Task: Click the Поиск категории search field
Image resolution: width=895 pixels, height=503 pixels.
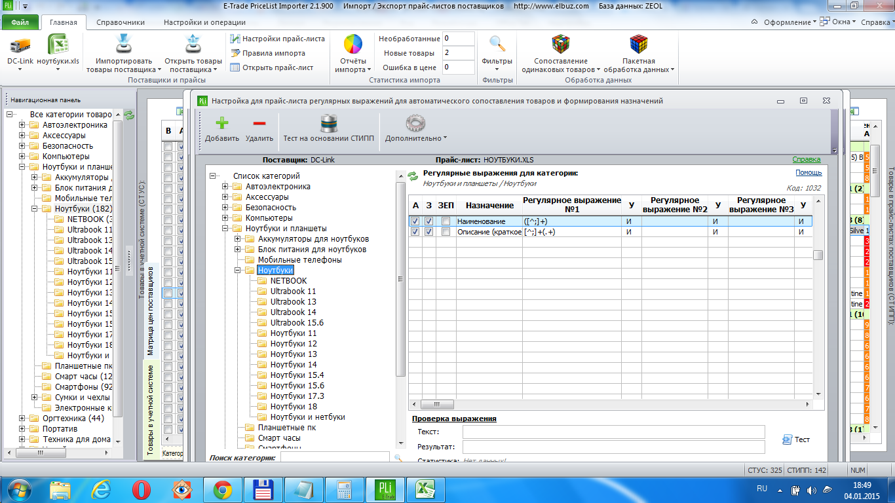Action: point(334,458)
